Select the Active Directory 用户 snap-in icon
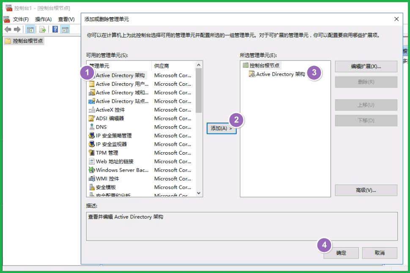This screenshot has height=273, width=410. 92,84
